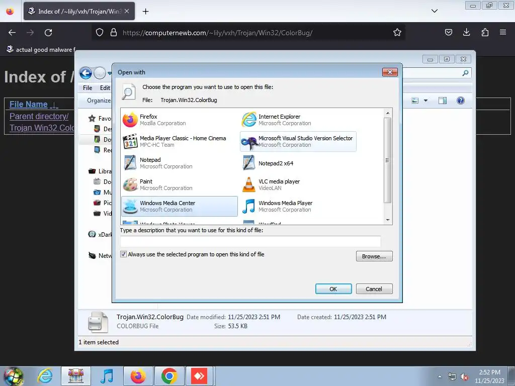Click the muted volume tray icon
The image size is (515, 386).
(464, 377)
